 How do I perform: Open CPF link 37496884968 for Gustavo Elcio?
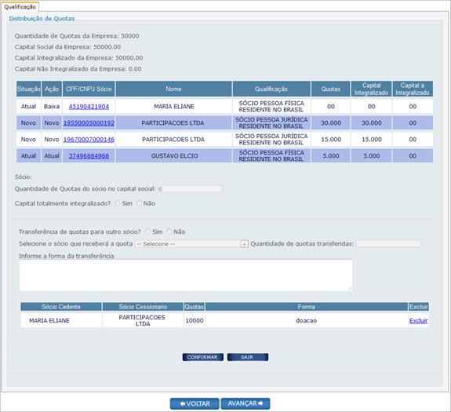tap(89, 155)
